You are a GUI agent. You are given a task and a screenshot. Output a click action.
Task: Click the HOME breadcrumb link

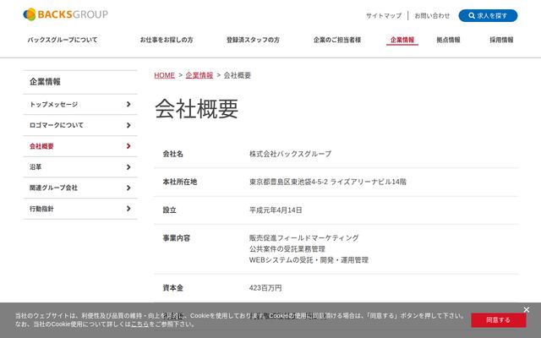[164, 75]
